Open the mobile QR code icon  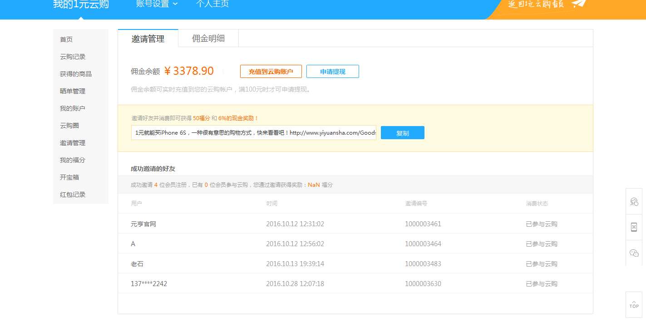click(634, 227)
